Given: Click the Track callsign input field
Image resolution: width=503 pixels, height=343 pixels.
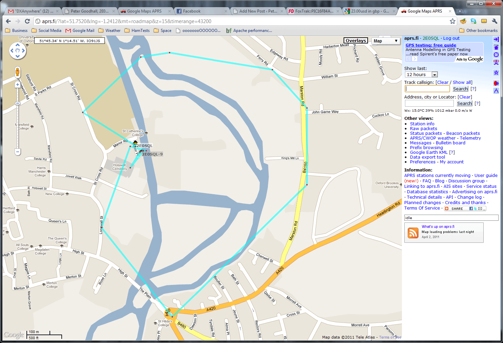Looking at the screenshot, I should [x=427, y=89].
